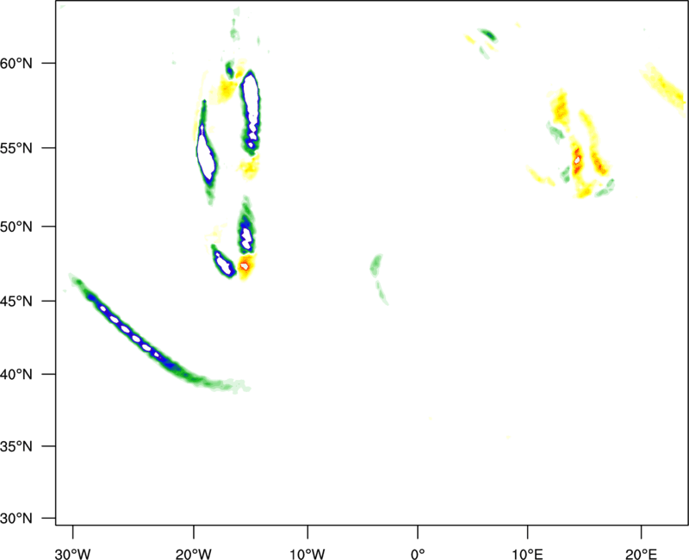Viewport: 689px width, 560px height.
Task: Click the 45°N latitude label
Action: 16,302
